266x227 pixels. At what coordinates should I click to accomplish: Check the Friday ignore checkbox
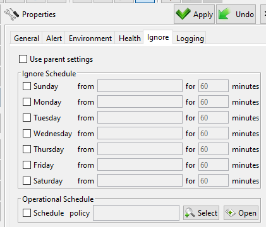pyautogui.click(x=27, y=165)
